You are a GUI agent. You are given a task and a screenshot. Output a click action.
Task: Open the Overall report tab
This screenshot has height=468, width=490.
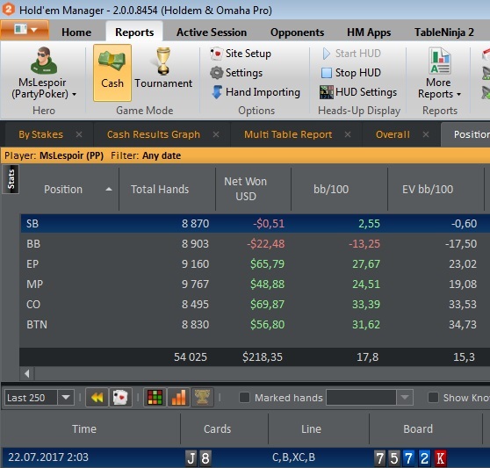393,134
